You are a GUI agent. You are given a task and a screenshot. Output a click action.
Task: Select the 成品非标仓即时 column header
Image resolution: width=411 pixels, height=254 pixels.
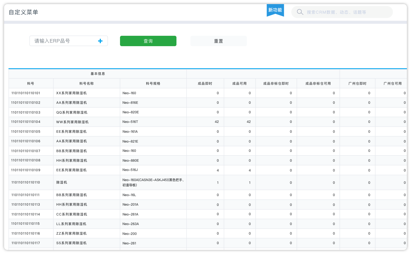[x=276, y=84]
